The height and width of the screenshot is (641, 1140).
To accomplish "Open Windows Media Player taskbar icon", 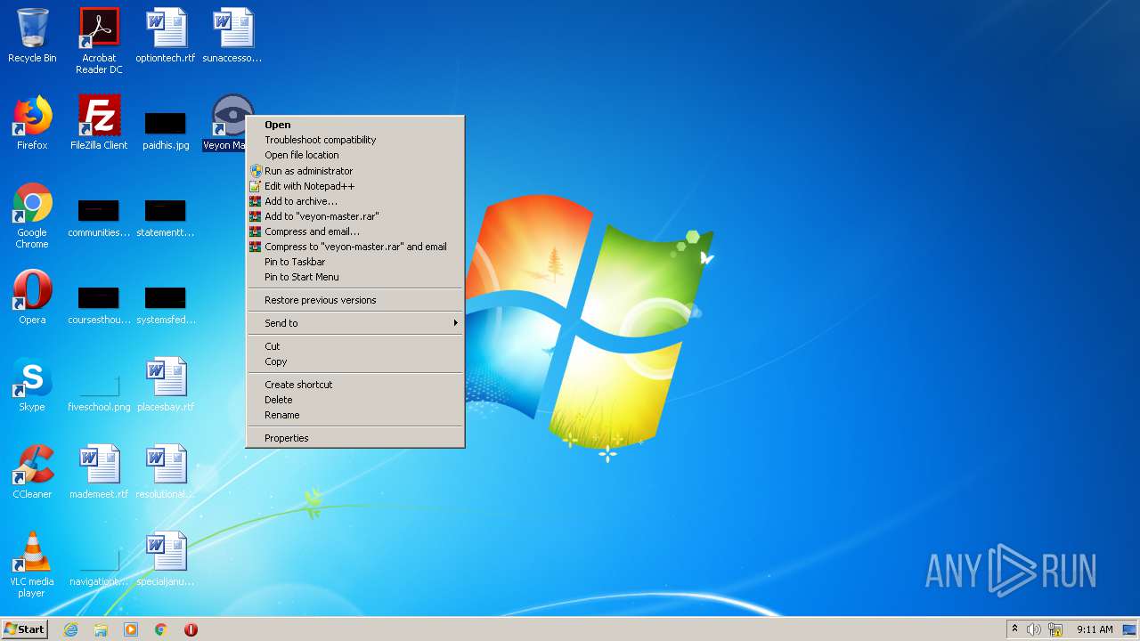I will click(x=131, y=629).
